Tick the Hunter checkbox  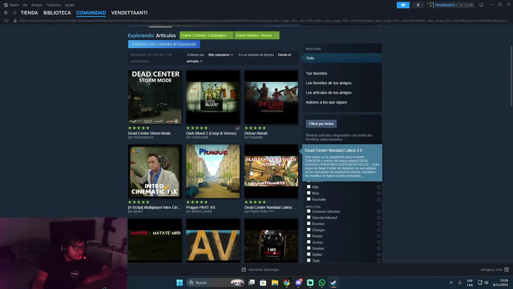pyautogui.click(x=309, y=236)
